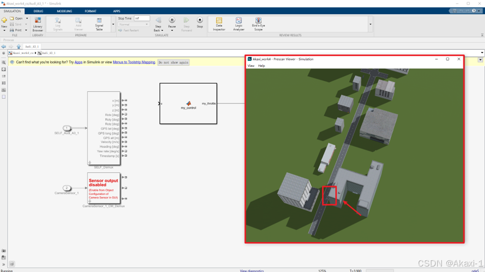Image resolution: width=485 pixels, height=272 pixels.
Task: Open the Logic Analyzer
Action: [x=238, y=24]
